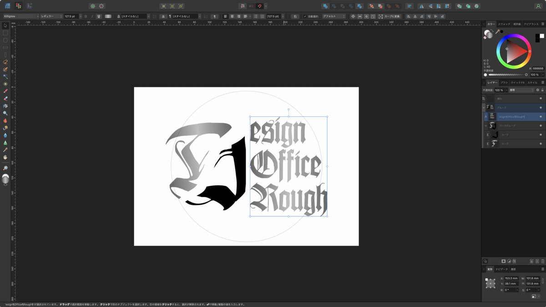This screenshot has width=546, height=307.
Task: Toggle the 自動選択 checkbox
Action: click(305, 16)
